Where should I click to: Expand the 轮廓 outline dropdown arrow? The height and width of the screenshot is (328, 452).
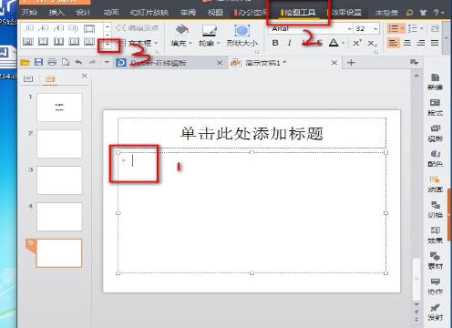[x=219, y=44]
